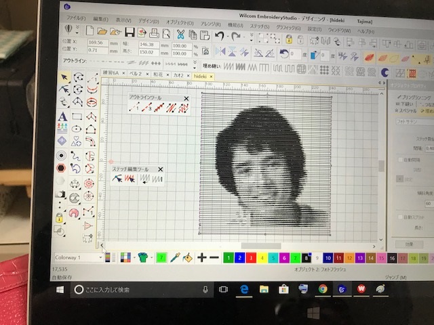Select color swatch 10 dark blue

pyautogui.click(x=328, y=258)
